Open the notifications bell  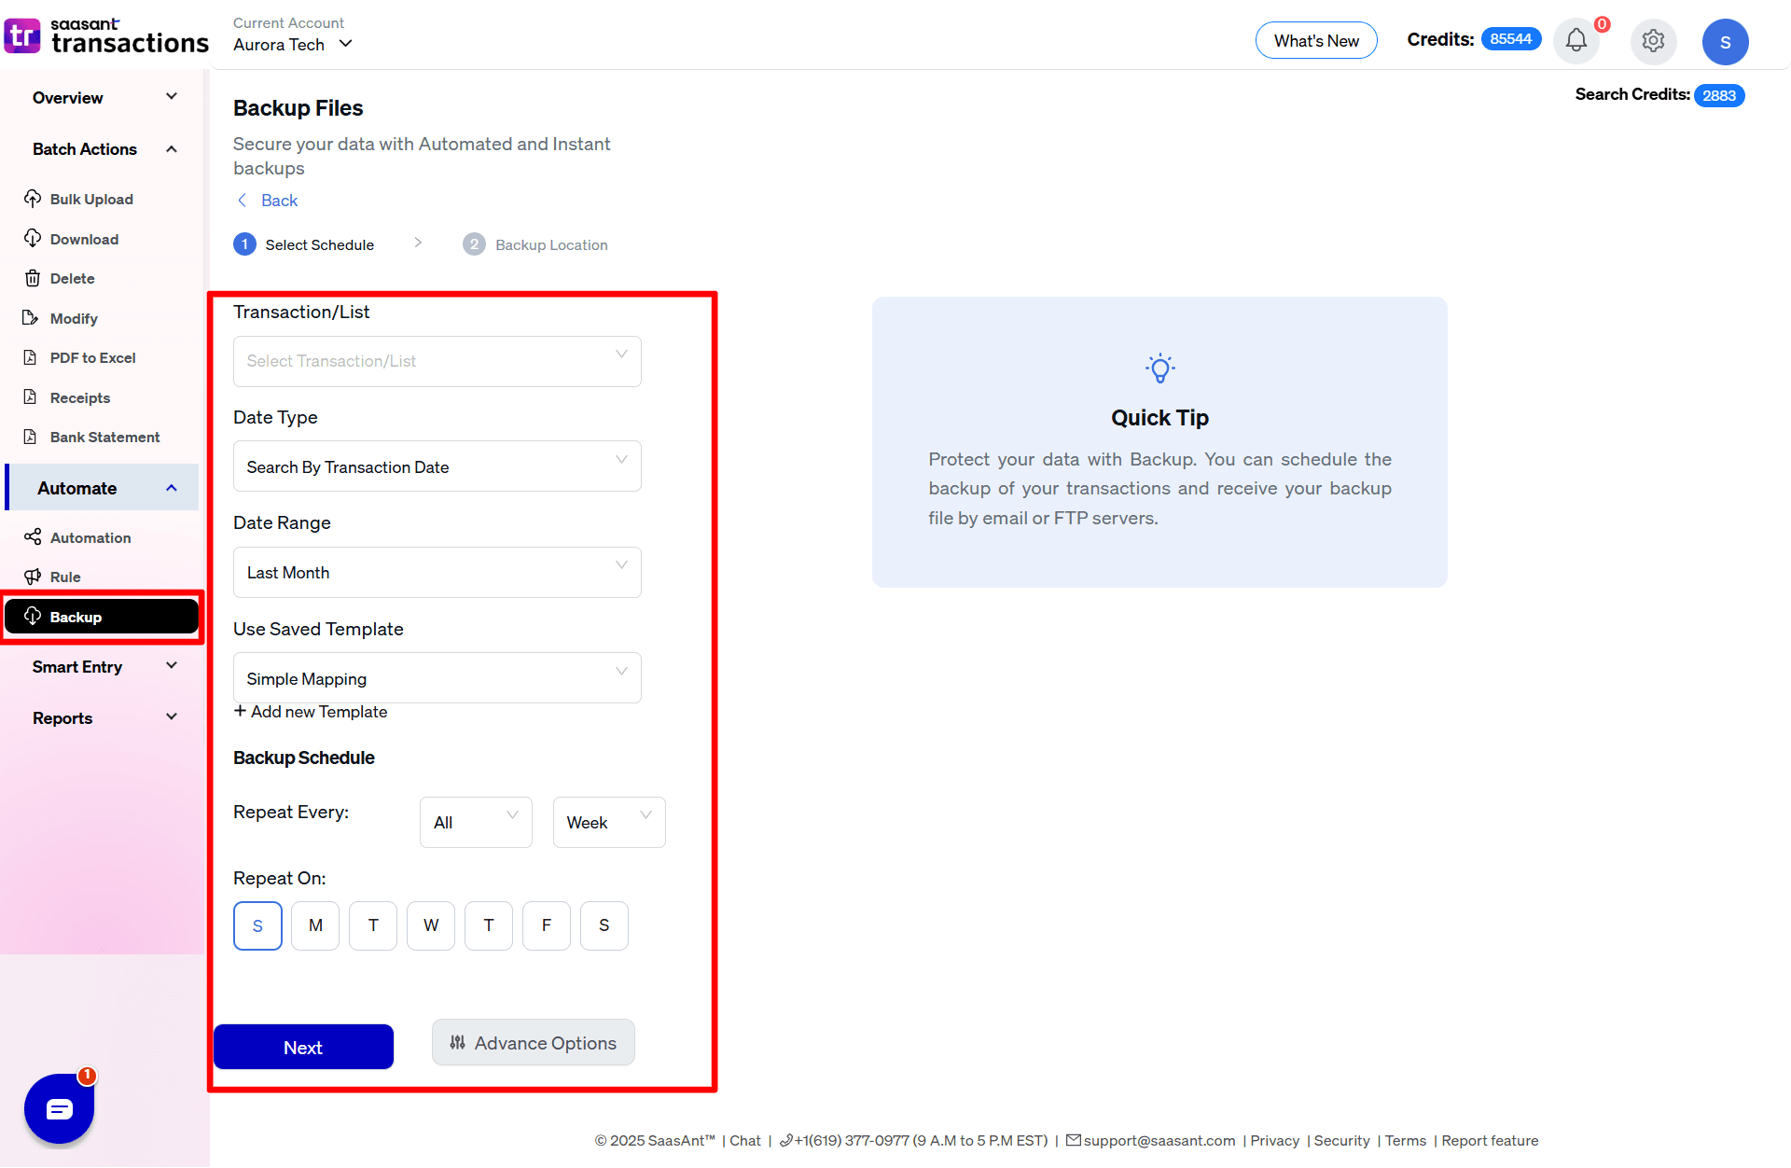coord(1576,41)
